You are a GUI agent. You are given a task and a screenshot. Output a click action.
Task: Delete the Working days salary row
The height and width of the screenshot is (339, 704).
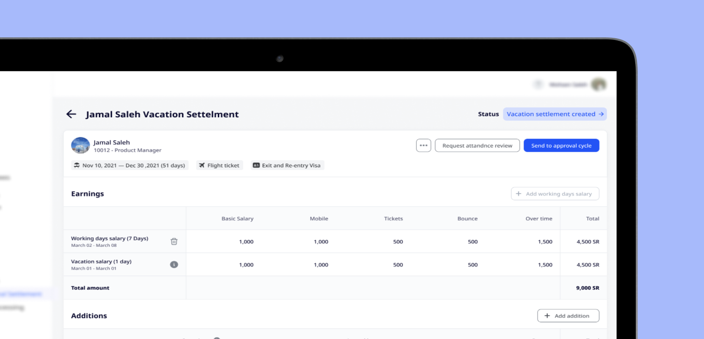tap(174, 242)
